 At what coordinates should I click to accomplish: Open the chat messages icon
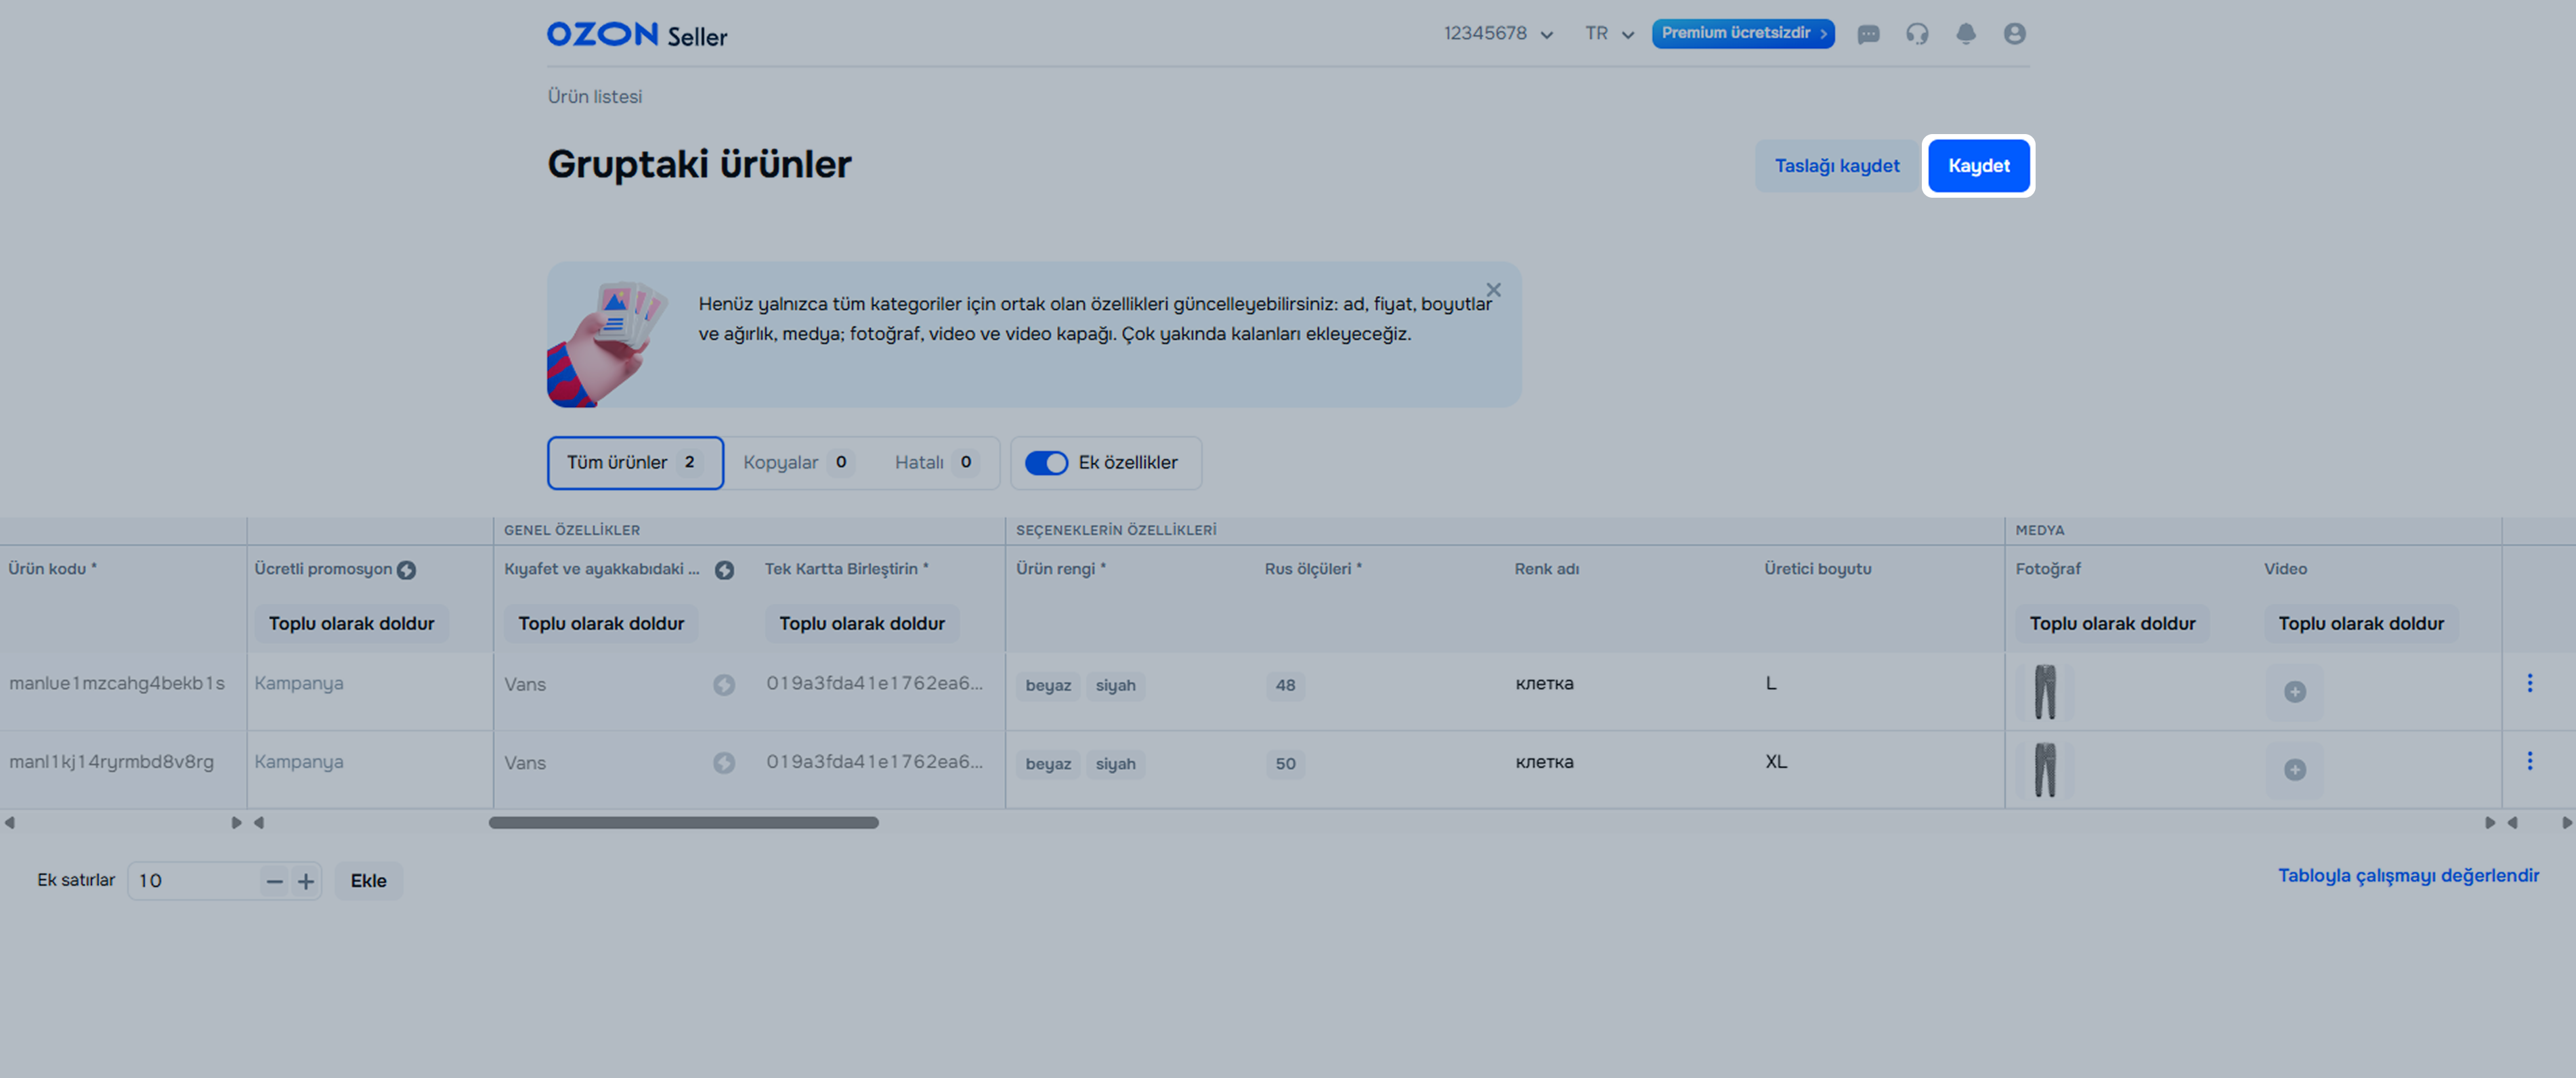(1868, 34)
